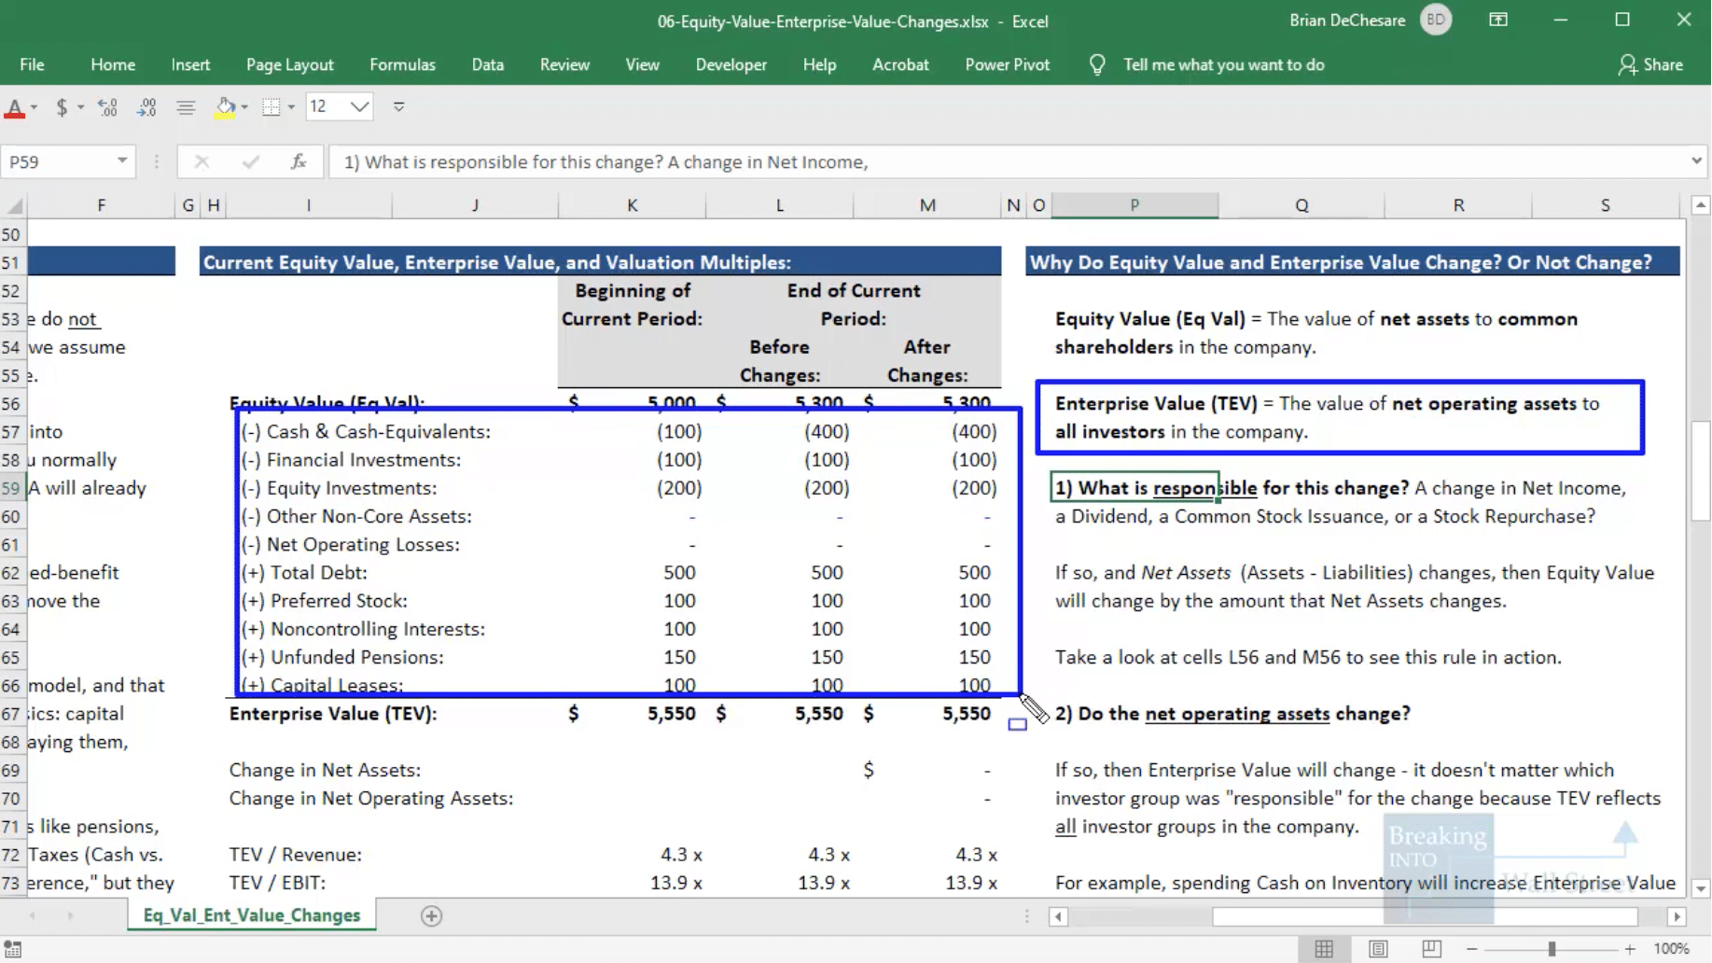Click the Tell me search box

[1223, 64]
